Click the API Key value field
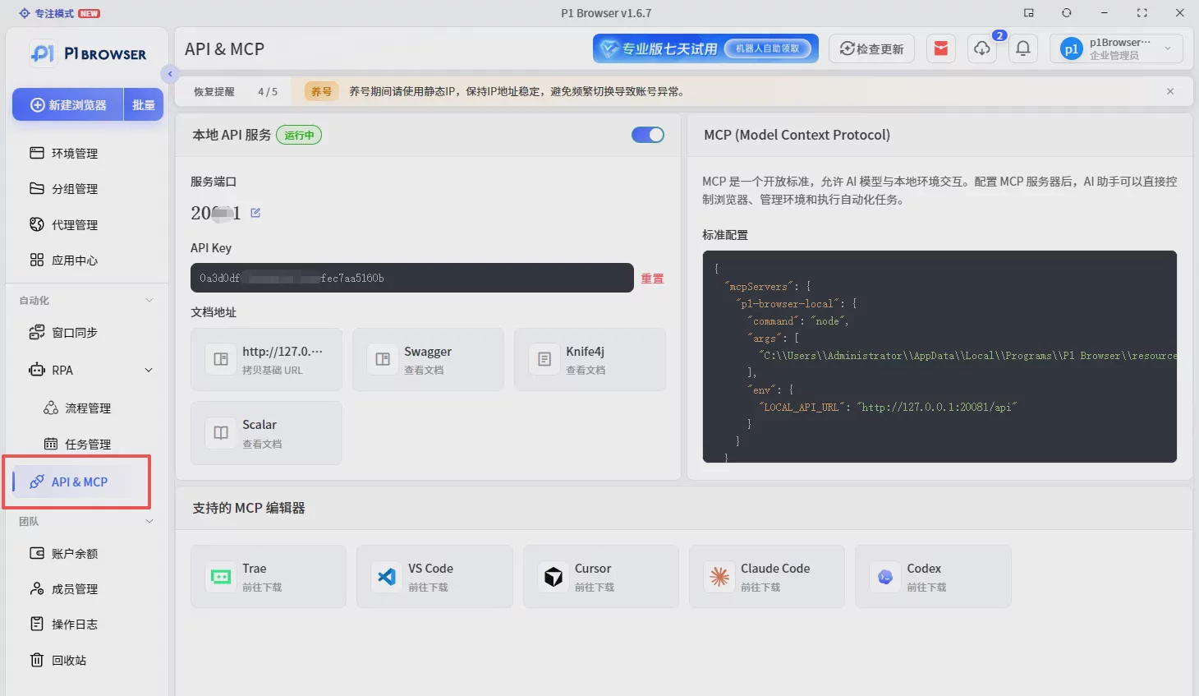The image size is (1199, 696). [412, 278]
